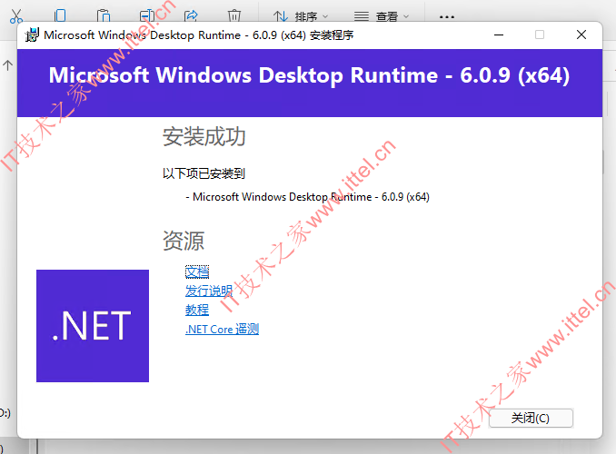Click the 以下项已安装到 text
The image size is (616, 454).
(204, 173)
